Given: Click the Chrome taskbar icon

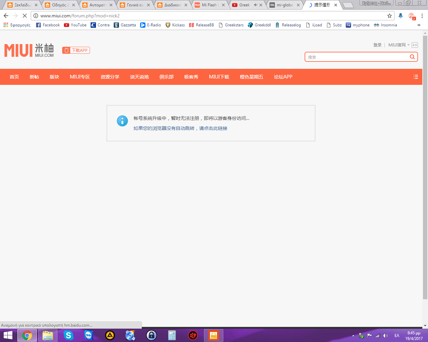Looking at the screenshot, I should coord(27,335).
